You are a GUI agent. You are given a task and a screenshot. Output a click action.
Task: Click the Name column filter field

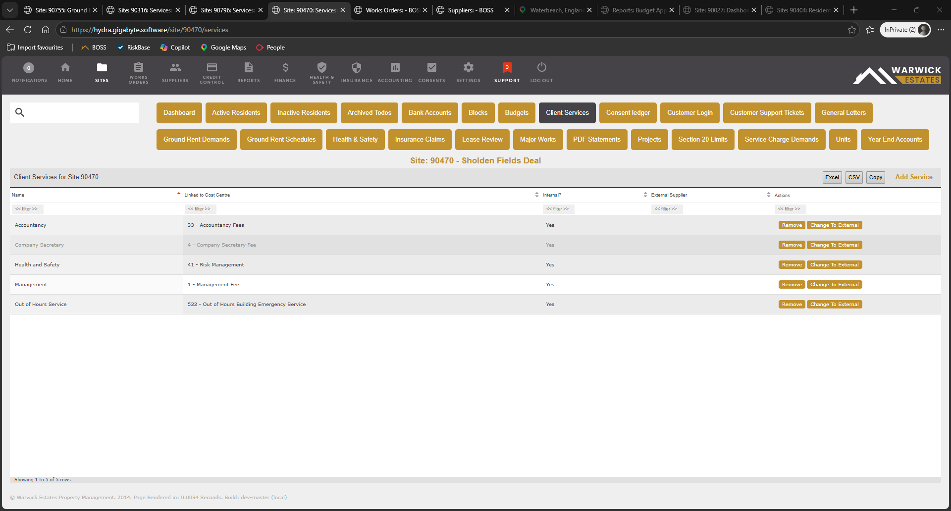click(27, 209)
